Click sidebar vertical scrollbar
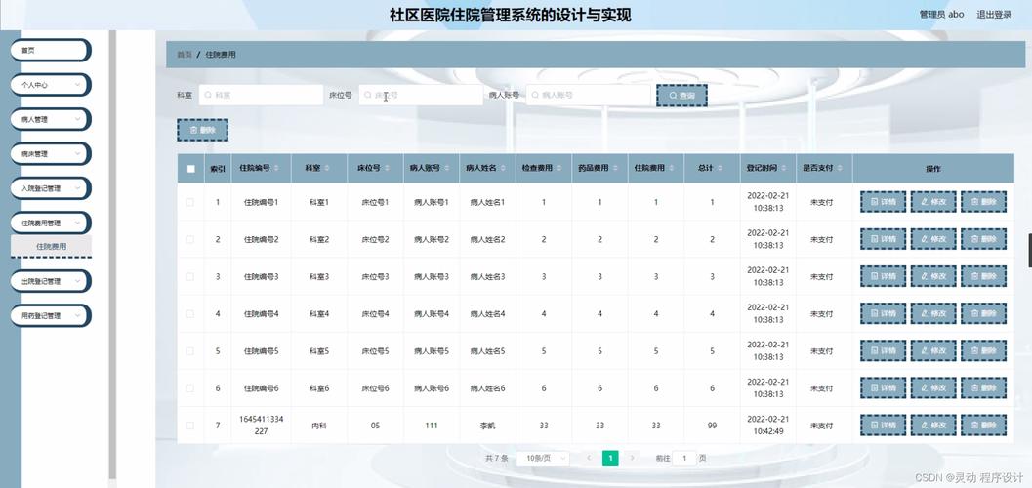Screen dimensions: 1032x488 pos(112,253)
